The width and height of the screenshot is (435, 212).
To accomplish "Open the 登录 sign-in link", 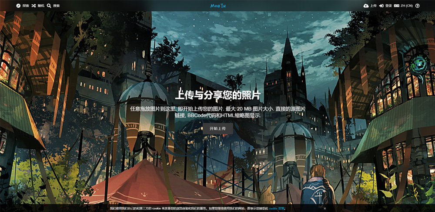I will tap(385, 6).
